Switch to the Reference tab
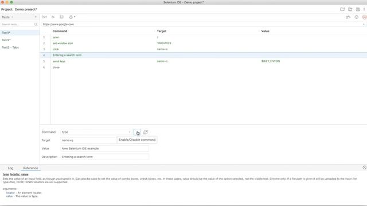 coord(30,168)
